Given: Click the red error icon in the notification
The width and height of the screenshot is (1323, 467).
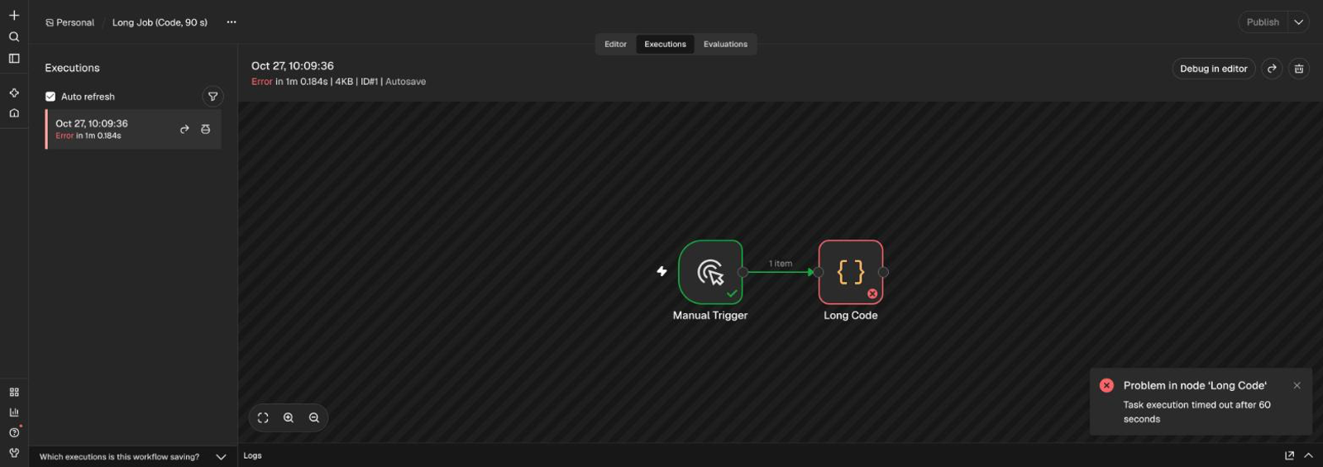Looking at the screenshot, I should pyautogui.click(x=1106, y=385).
